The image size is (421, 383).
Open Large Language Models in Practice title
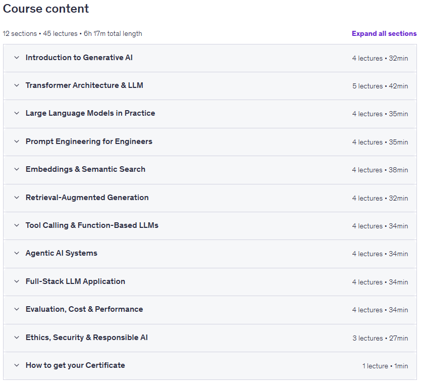point(90,113)
